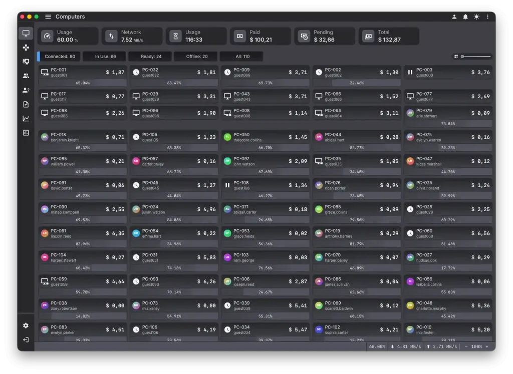The height and width of the screenshot is (374, 513).
Task: Open the bar chart report icon in sidebar
Action: [26, 132]
